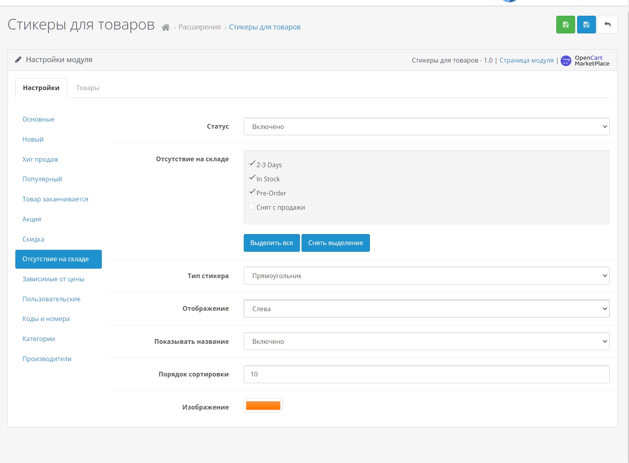The height and width of the screenshot is (463, 629).
Task: Click the OpenCart MarketPlace logo
Action: click(585, 61)
